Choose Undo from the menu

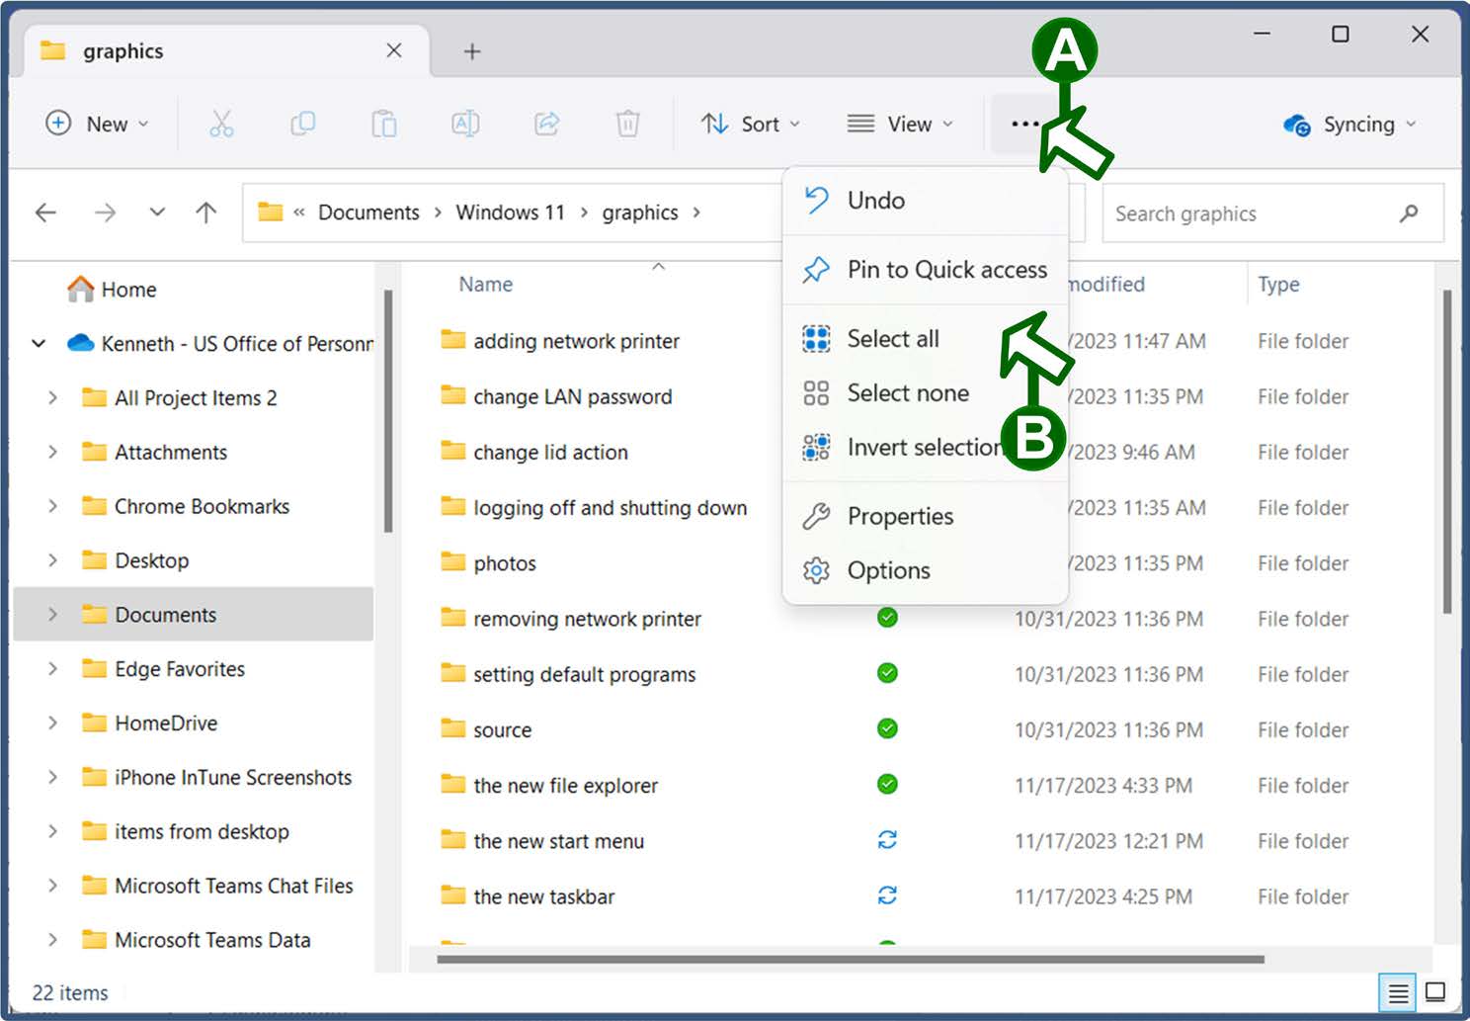point(925,201)
